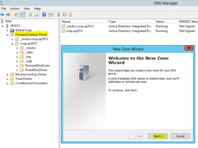Click the _msdcs.corp.sp2013 zone icon in list
The image size is (198, 148).
pyautogui.click(x=63, y=26)
